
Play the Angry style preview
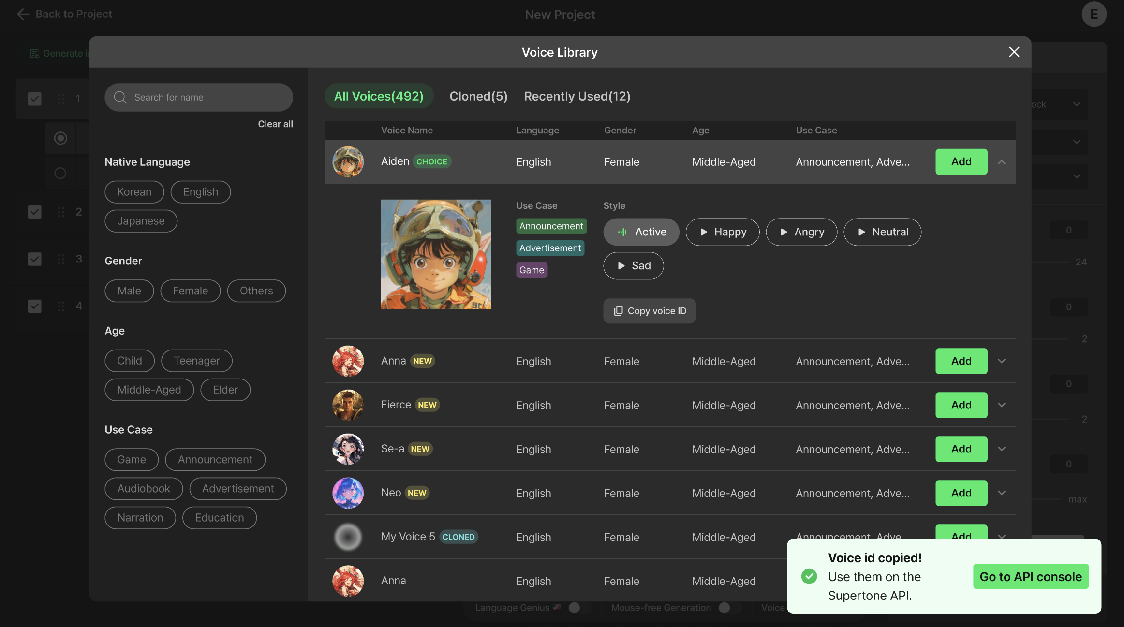tap(801, 232)
